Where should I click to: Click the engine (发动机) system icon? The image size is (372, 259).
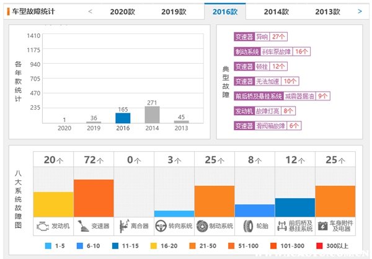(x=43, y=226)
